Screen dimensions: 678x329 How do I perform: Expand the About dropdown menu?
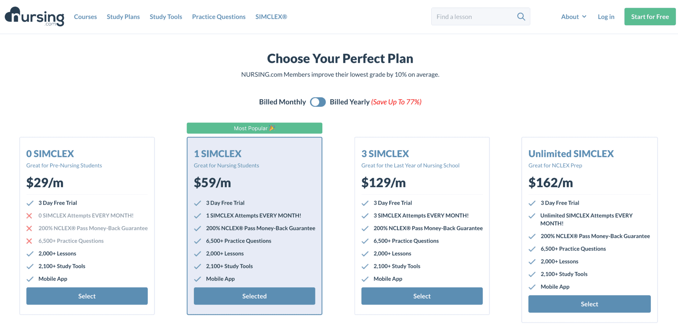(573, 17)
